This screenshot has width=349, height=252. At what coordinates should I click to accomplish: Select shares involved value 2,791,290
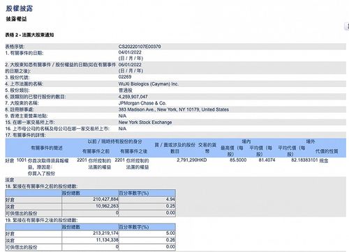click(187, 160)
